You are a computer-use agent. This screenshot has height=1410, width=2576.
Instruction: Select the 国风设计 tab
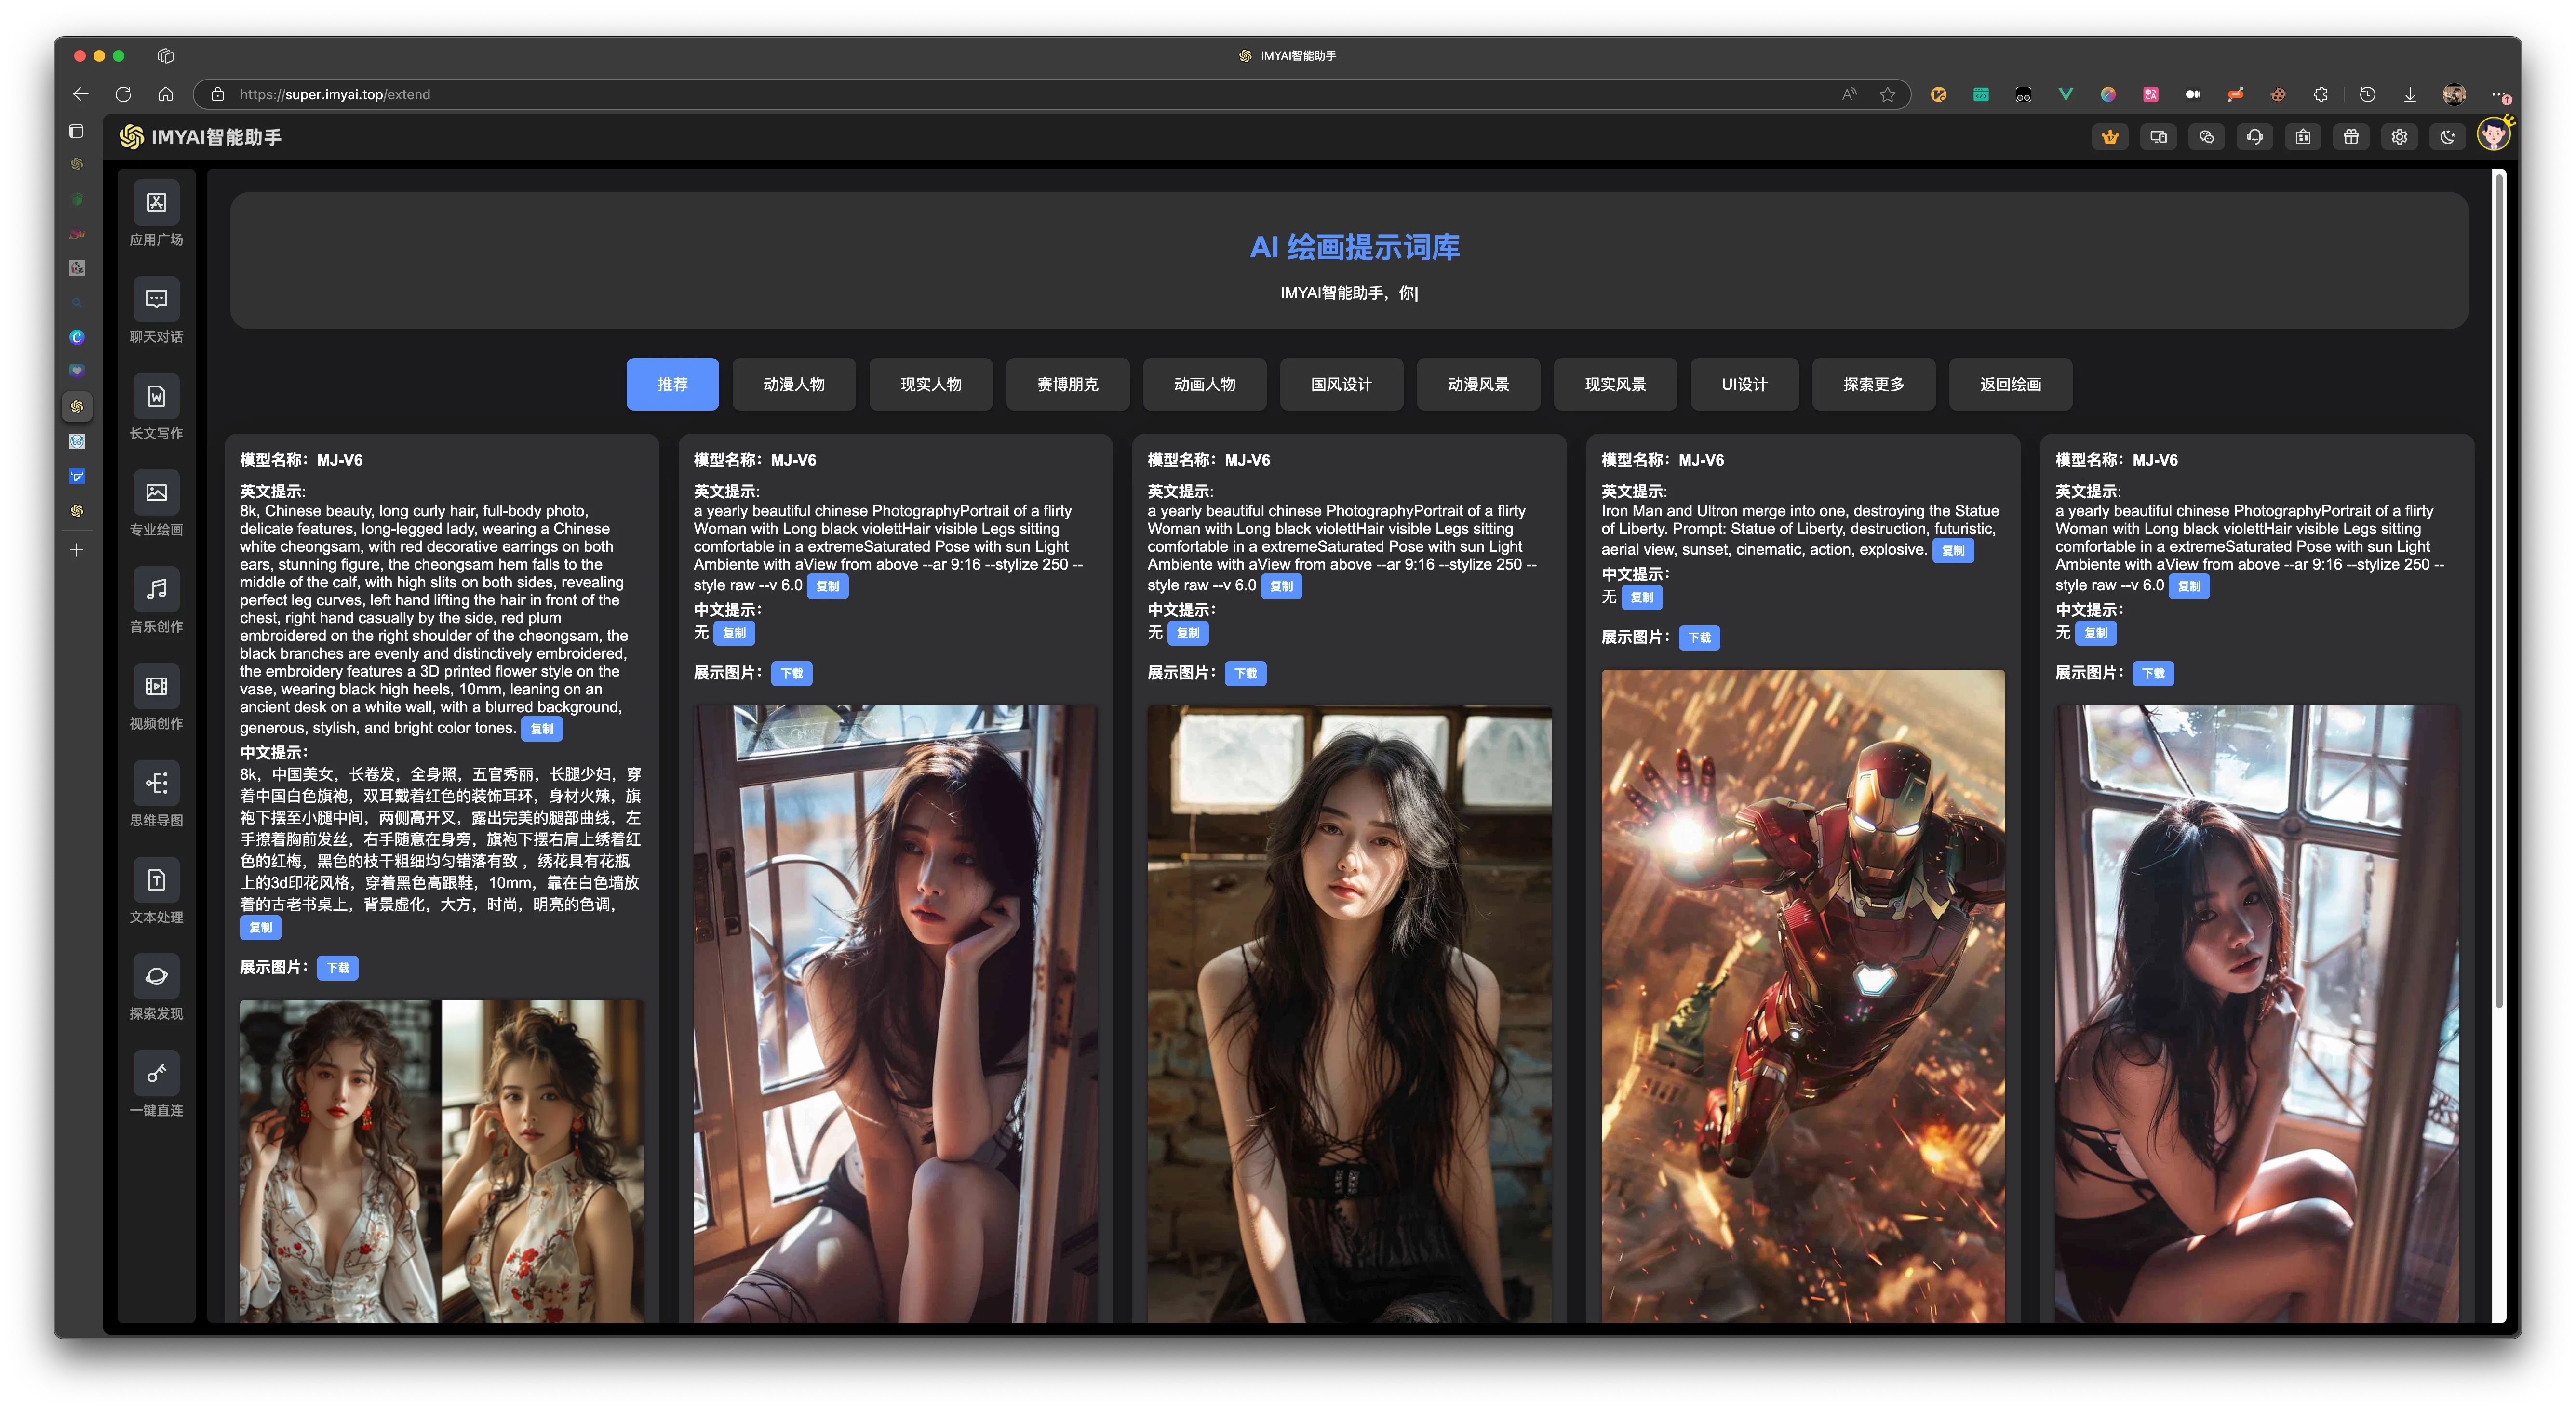[1342, 384]
